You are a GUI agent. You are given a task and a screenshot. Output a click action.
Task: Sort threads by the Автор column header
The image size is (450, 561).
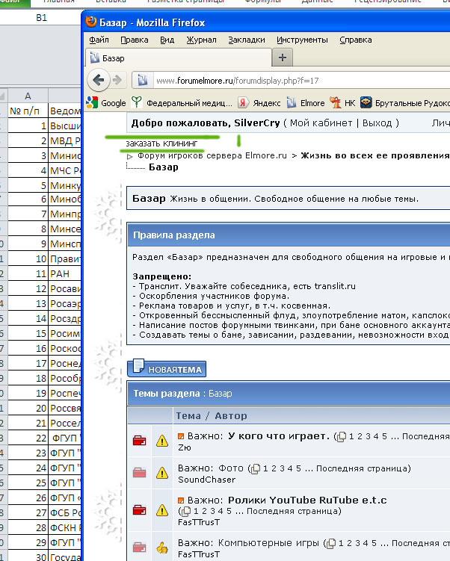231,416
